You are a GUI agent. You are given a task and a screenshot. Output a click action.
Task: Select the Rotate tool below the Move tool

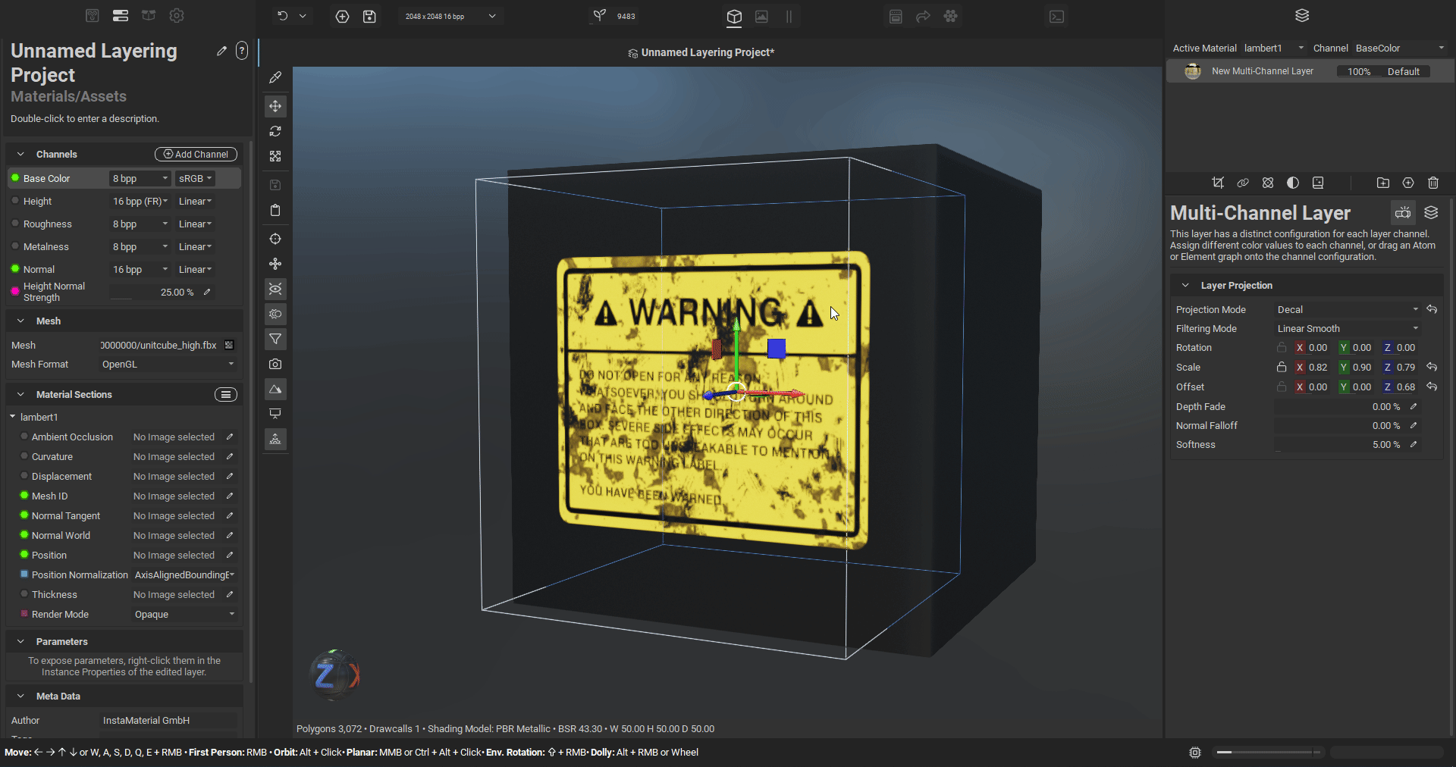(x=275, y=131)
